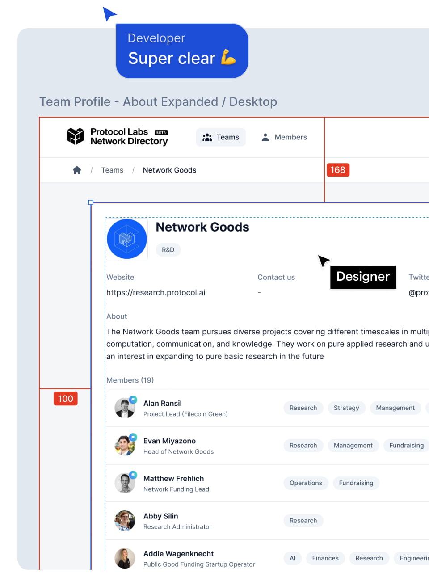Screen dimensions: 429x577
Task: Click the Operations tag for Matthew Frehlich
Action: tap(306, 483)
